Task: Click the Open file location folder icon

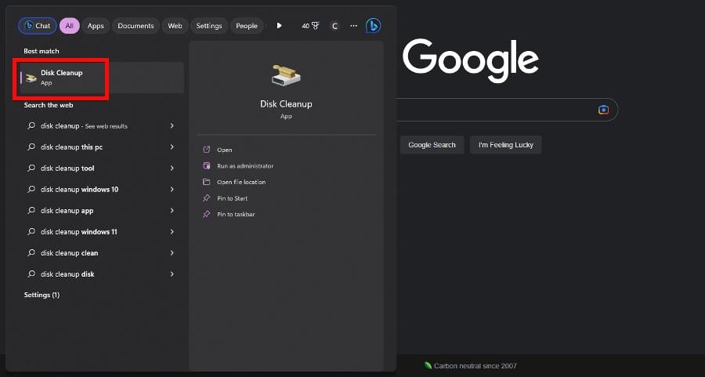Action: point(206,182)
